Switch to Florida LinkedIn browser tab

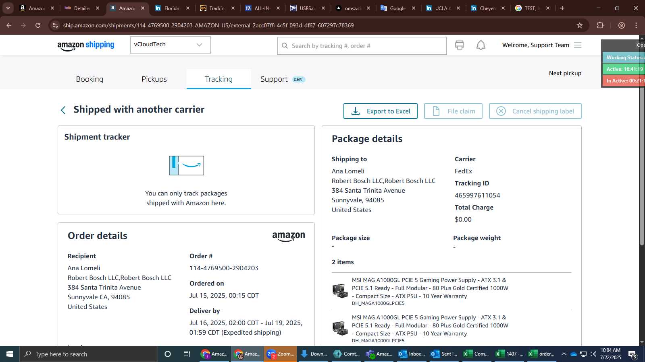[x=171, y=8]
